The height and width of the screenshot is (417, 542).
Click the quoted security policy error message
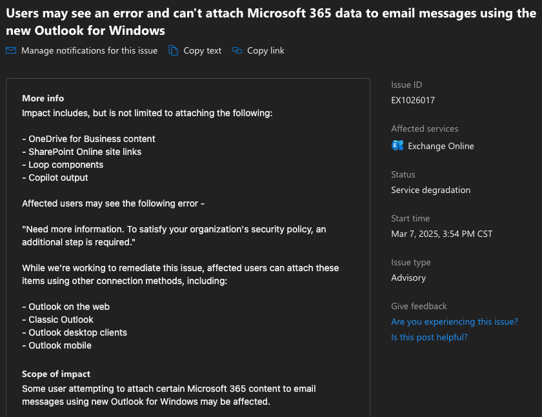(x=174, y=236)
